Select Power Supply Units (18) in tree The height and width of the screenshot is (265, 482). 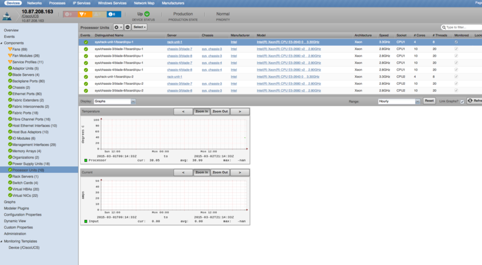tap(31, 164)
